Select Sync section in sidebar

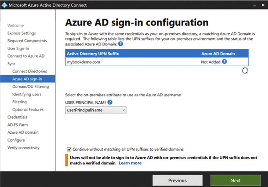(11, 64)
